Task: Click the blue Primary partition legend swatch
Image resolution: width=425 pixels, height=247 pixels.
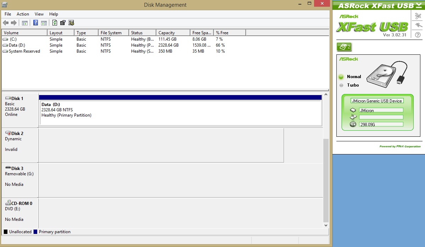Action: 35,232
